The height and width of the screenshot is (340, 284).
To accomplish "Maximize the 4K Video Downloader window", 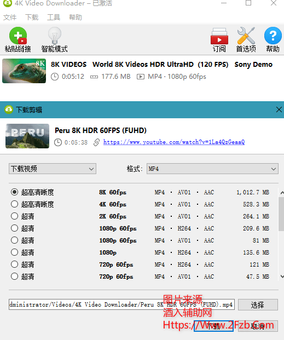I will click(248, 3).
